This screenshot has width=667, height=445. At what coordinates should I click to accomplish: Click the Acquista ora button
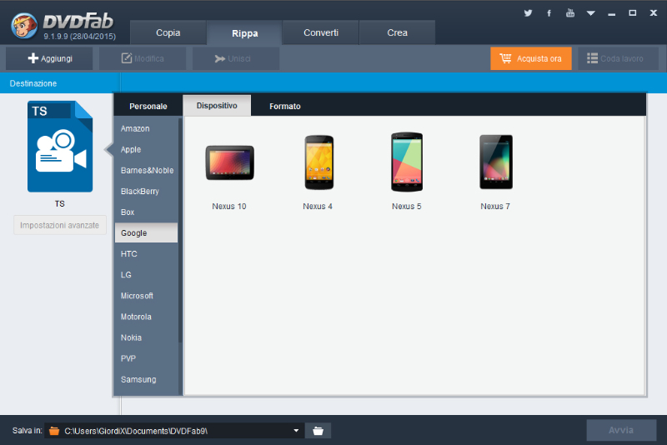[531, 58]
